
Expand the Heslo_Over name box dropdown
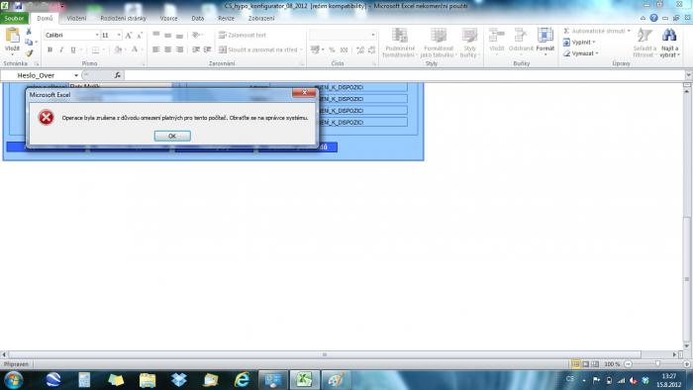(76, 75)
